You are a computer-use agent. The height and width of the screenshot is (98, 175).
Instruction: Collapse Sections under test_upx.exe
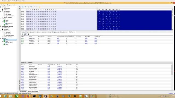pos(1,19)
